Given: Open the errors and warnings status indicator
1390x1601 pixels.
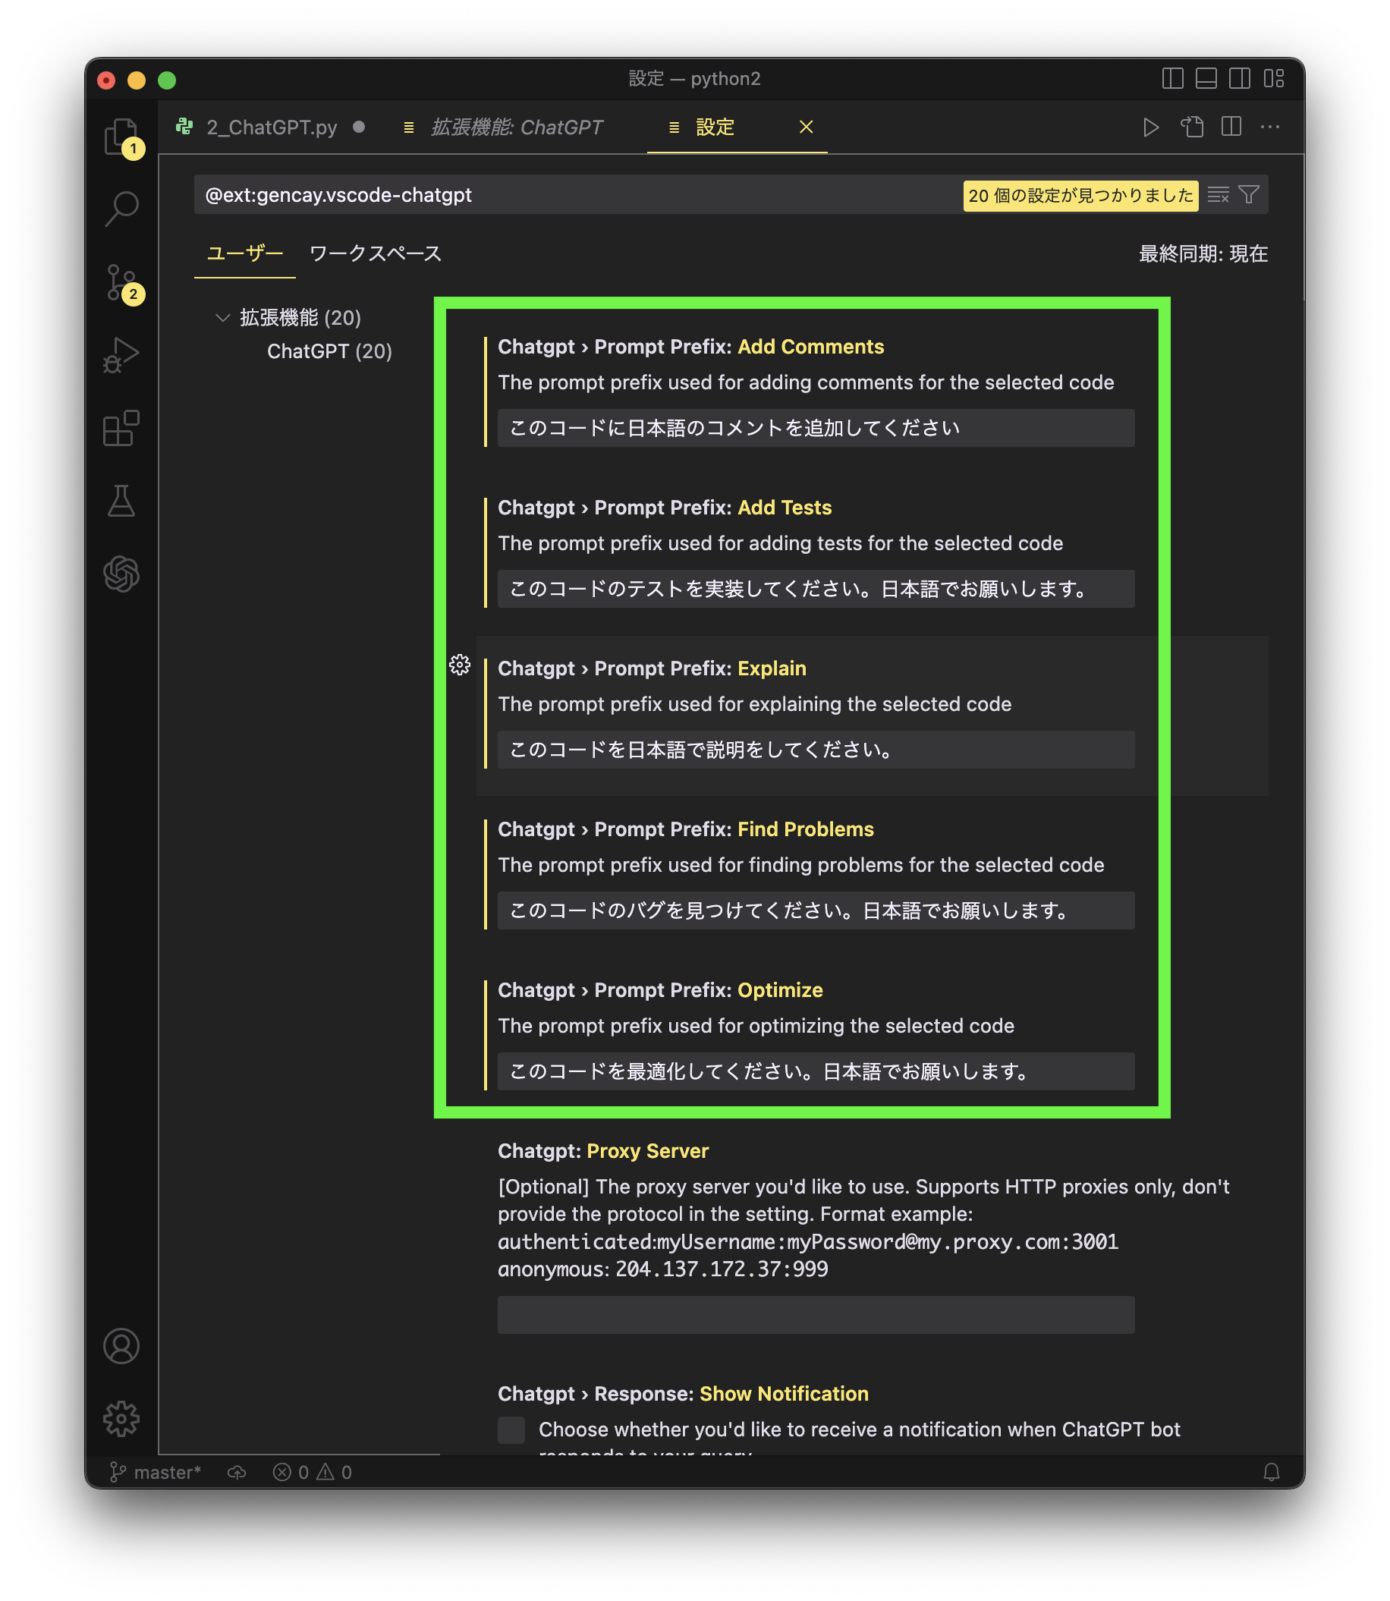Looking at the screenshot, I should (x=313, y=1471).
